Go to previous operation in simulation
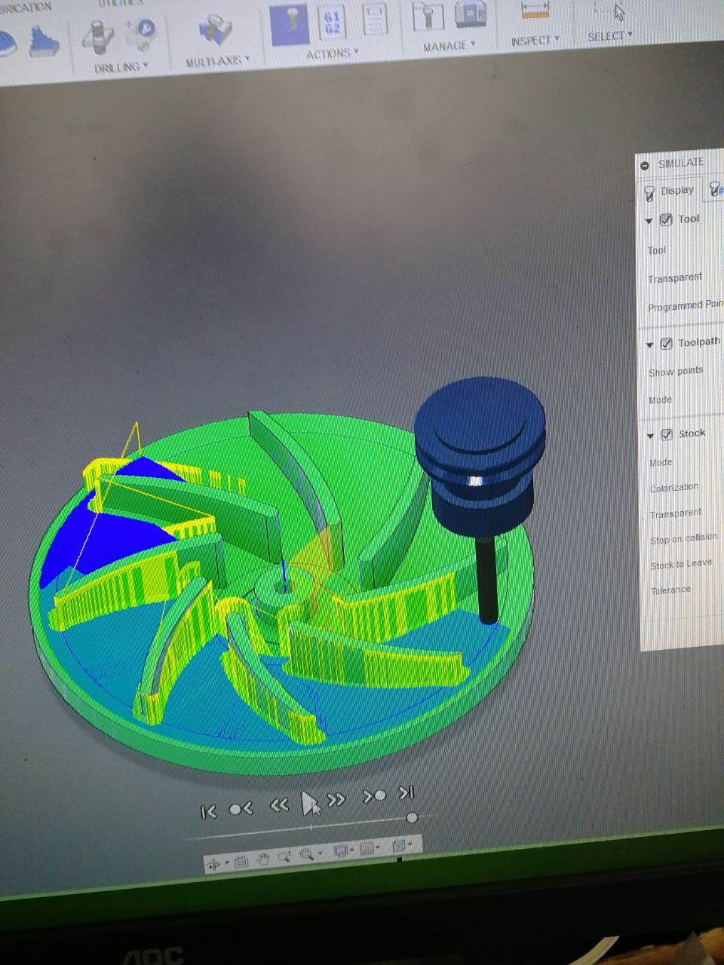Image resolution: width=724 pixels, height=965 pixels. pyautogui.click(x=241, y=808)
